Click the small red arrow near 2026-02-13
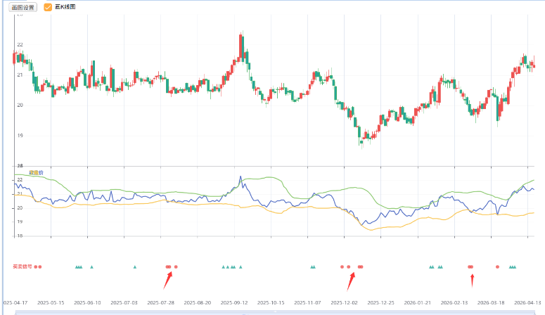The height and width of the screenshot is (315, 545). click(472, 280)
